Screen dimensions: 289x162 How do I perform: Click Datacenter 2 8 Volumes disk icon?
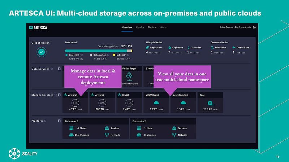[x=139, y=135]
